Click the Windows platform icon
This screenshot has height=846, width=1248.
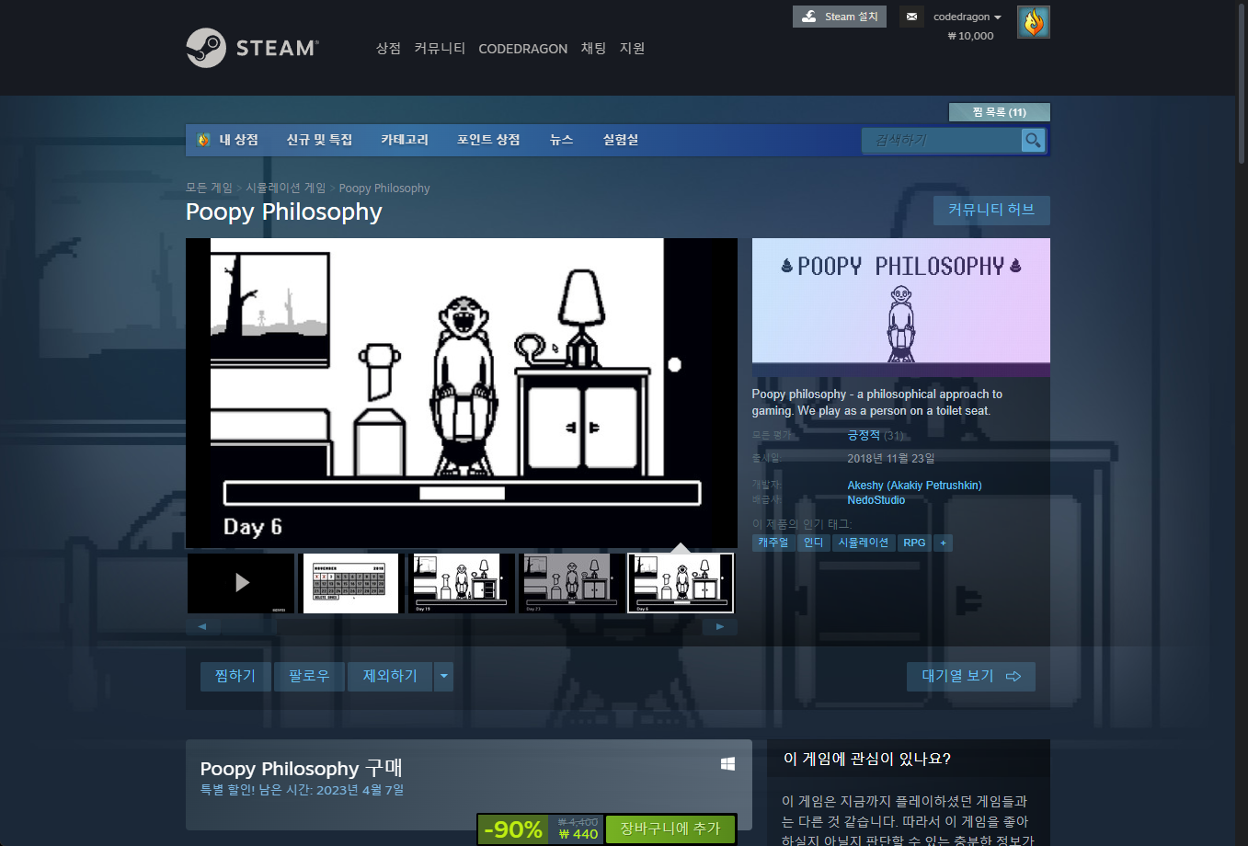[x=728, y=764]
